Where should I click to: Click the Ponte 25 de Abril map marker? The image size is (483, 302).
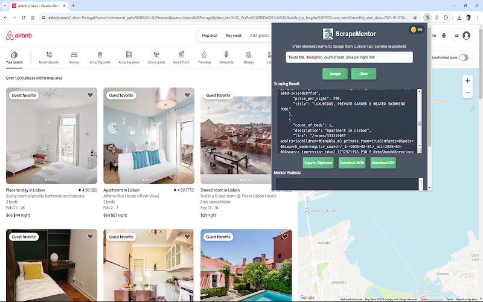point(307,210)
